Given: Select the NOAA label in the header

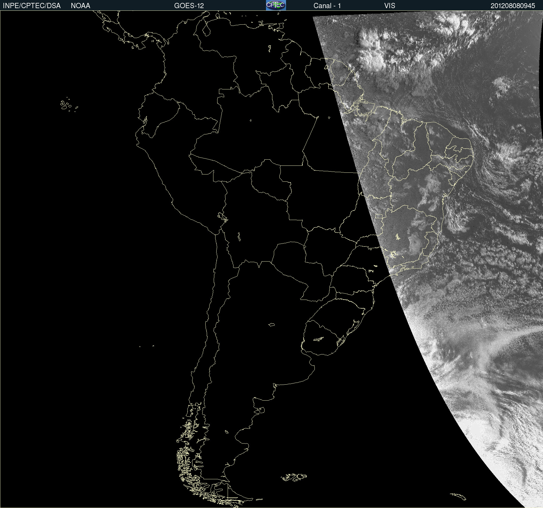Looking at the screenshot, I should point(80,6).
